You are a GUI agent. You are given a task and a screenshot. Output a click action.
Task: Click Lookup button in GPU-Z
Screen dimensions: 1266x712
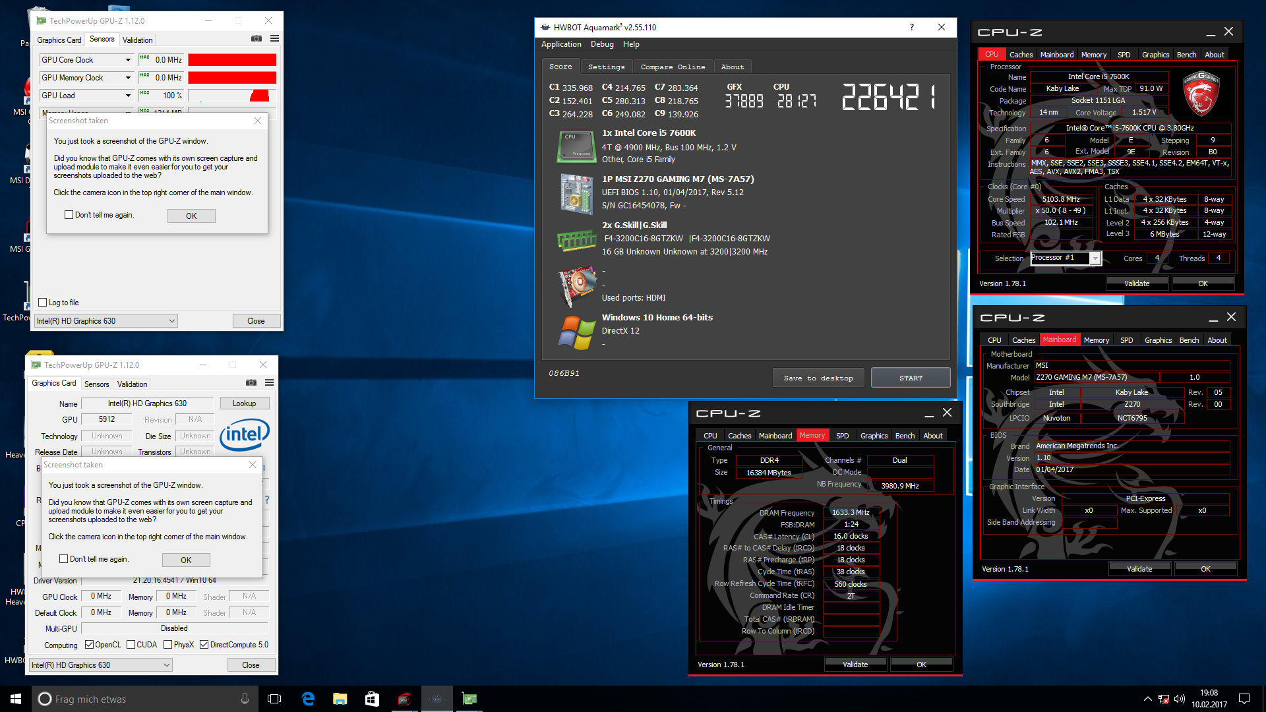click(244, 403)
